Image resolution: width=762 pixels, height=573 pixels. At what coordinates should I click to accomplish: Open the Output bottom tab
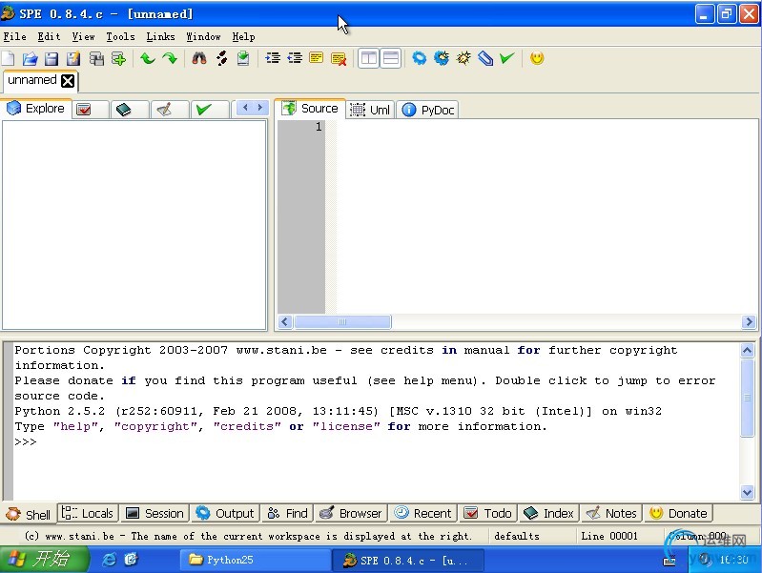[x=225, y=513]
